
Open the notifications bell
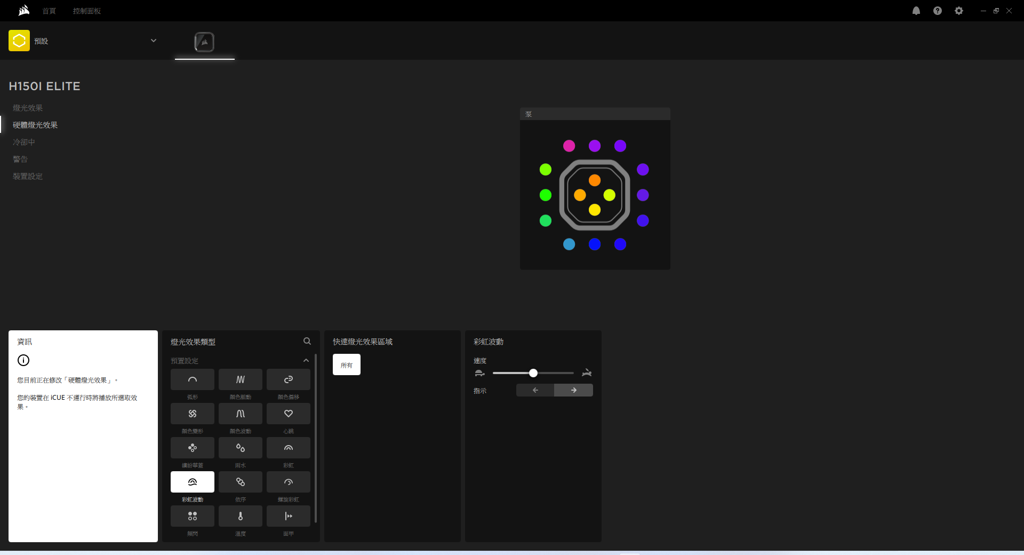pos(916,11)
